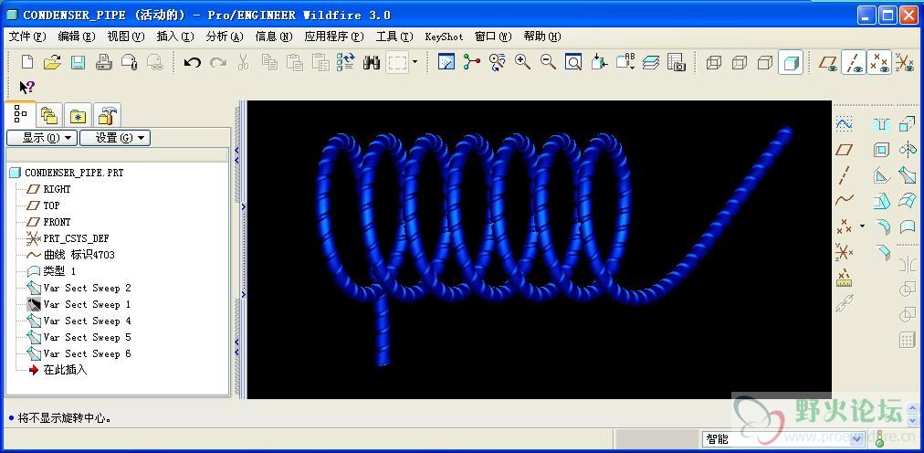
Task: Toggle datum points display on/off
Action: 879,62
